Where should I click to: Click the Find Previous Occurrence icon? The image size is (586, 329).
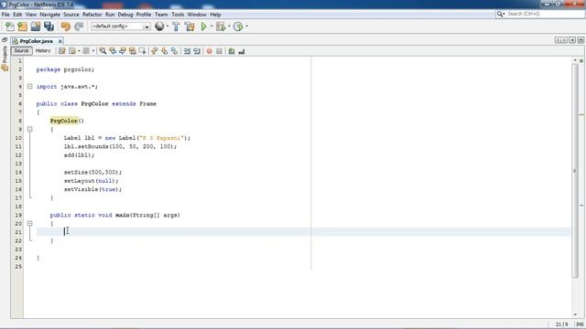[113, 51]
